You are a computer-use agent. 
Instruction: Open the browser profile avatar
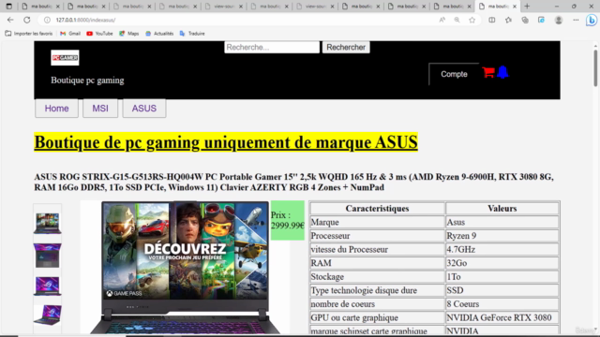[x=559, y=20]
